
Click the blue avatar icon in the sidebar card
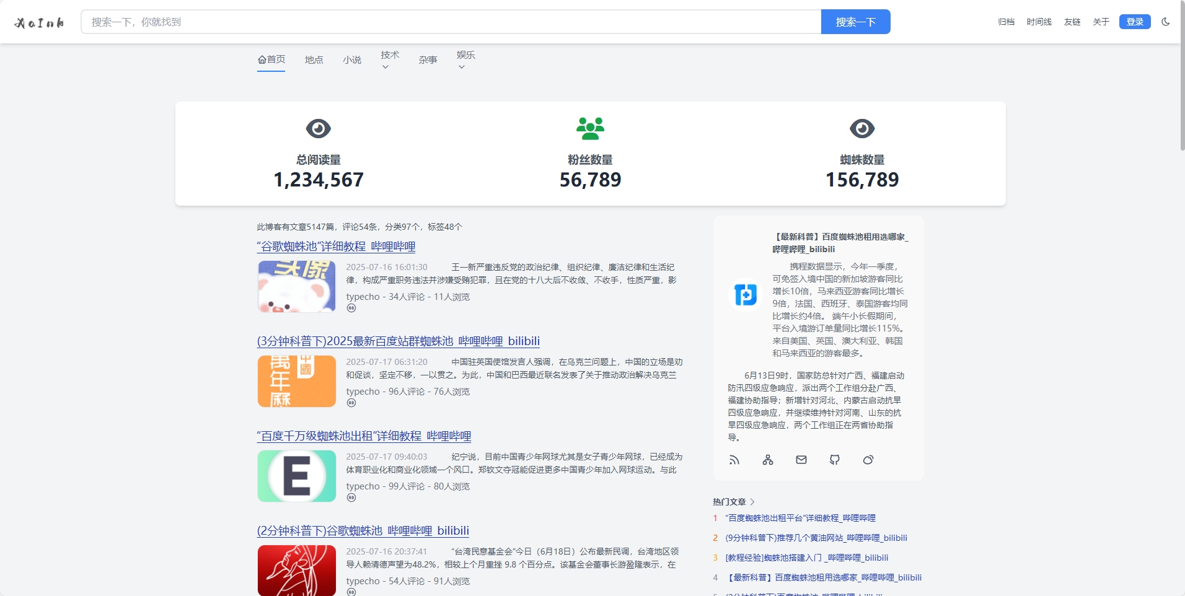pos(746,295)
